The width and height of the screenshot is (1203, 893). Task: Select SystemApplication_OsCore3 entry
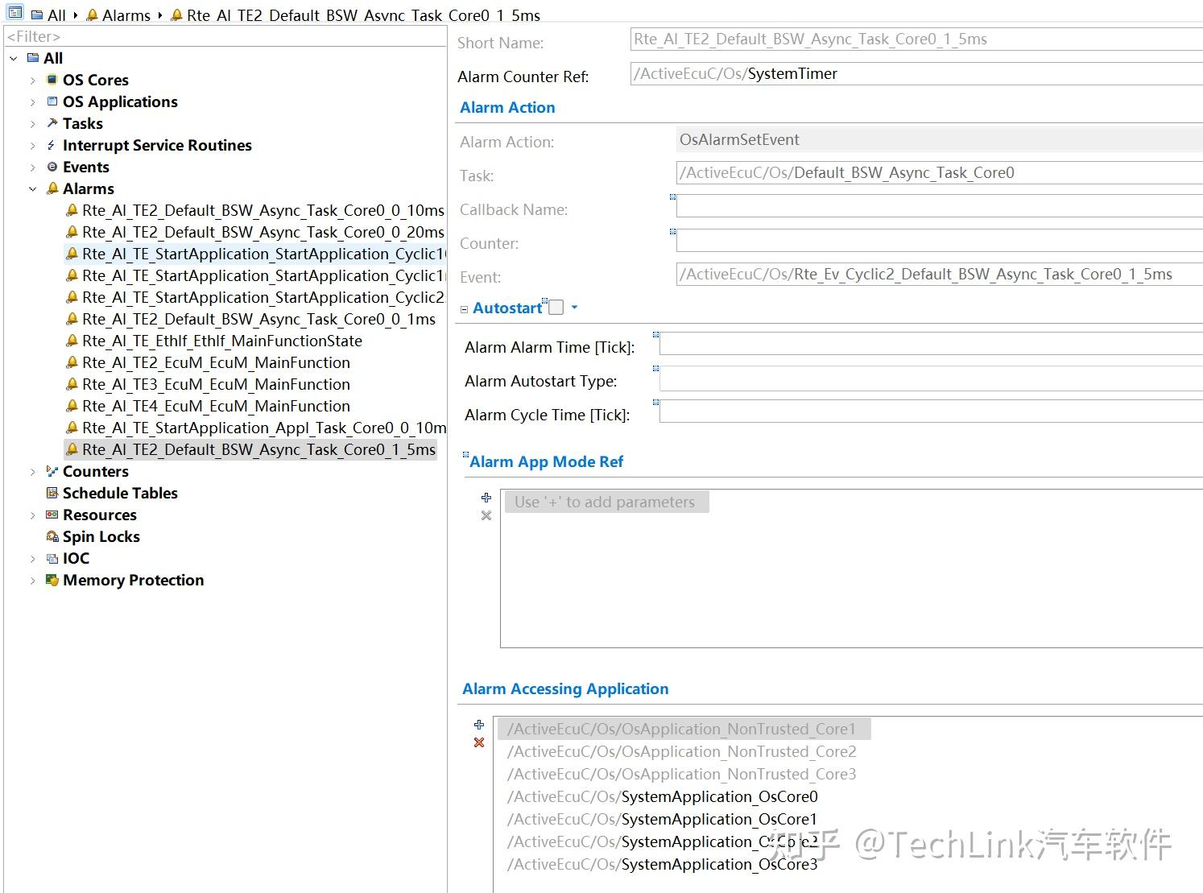pos(662,864)
